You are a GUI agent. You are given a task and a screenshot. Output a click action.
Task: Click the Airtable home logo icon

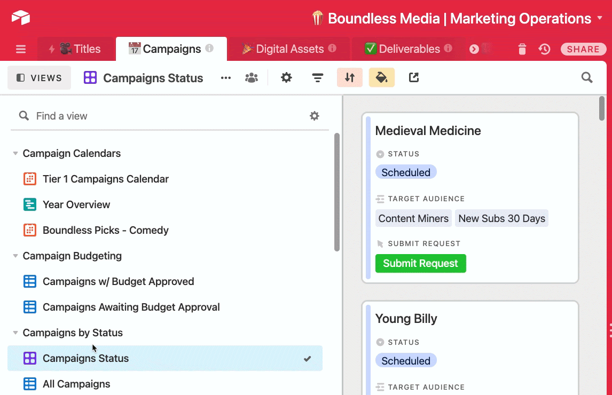tap(21, 18)
